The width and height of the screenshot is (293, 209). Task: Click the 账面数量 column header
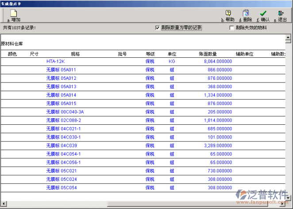tap(208, 54)
